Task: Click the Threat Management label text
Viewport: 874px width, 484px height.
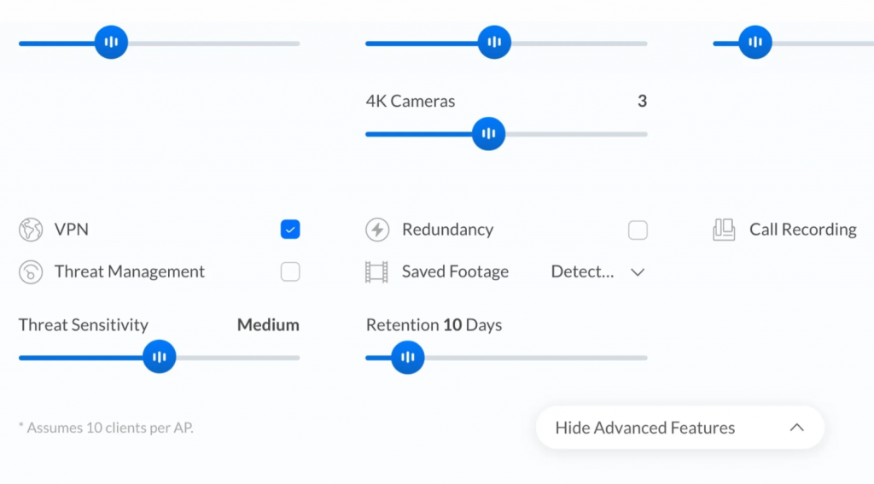Action: pos(130,272)
